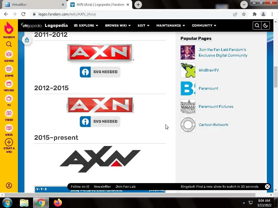
Task: Click the Paramount blue B thumbnail
Action: point(188,88)
